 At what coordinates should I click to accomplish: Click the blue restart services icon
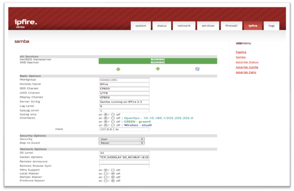[197, 69]
